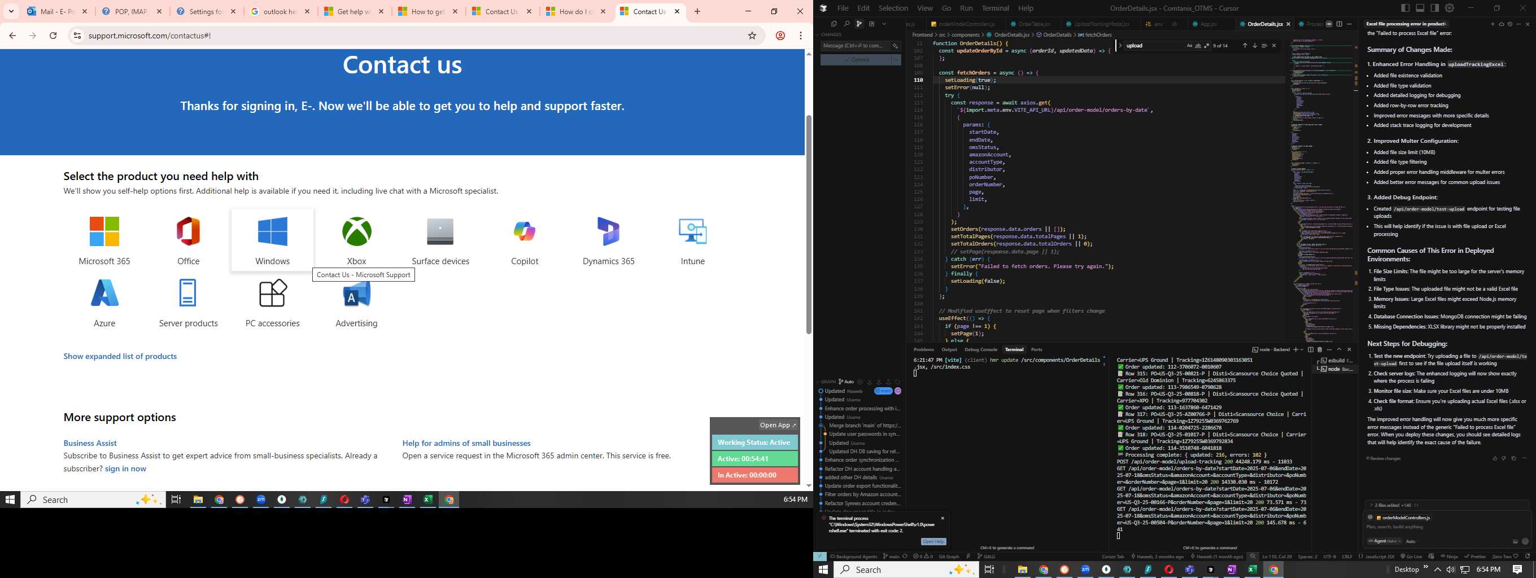Open Help for admins of small businesses
This screenshot has width=1536, height=578.
pos(466,443)
